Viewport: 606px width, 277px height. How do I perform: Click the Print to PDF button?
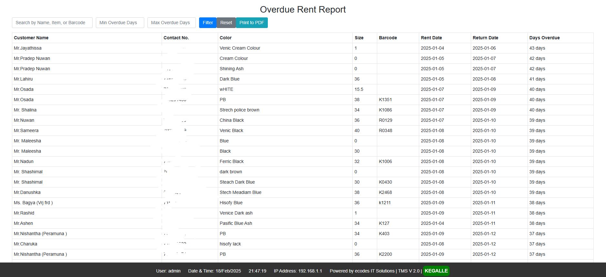(x=252, y=23)
